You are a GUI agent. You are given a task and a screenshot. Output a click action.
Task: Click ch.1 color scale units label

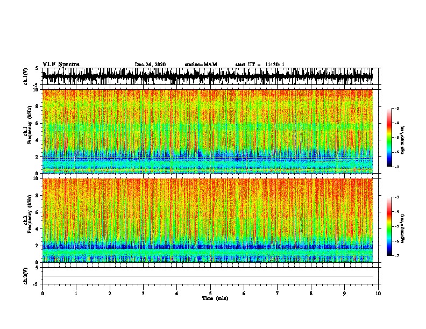click(x=403, y=140)
